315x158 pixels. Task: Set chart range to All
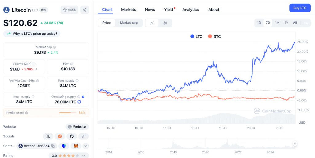pyautogui.click(x=295, y=23)
